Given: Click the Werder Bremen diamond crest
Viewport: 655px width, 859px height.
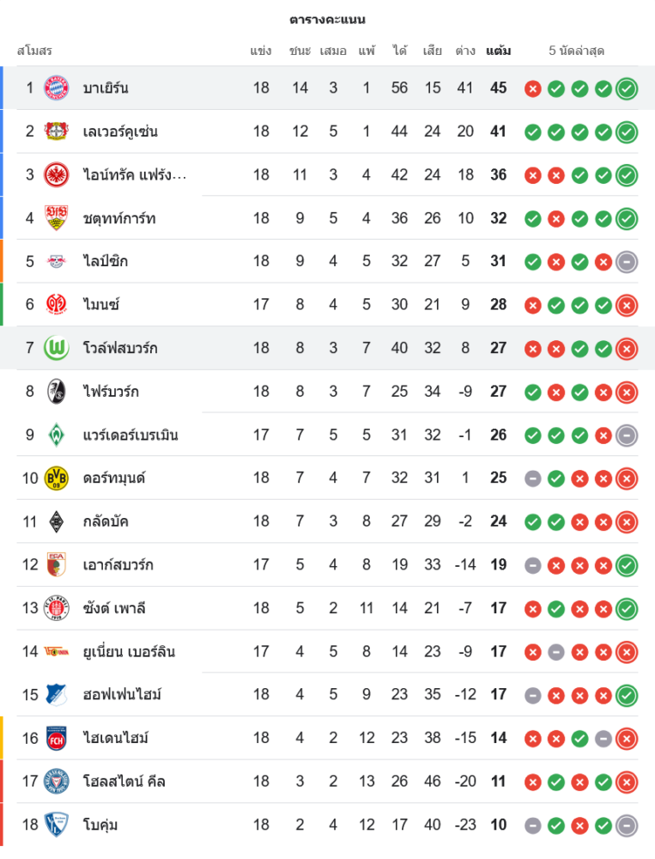Looking at the screenshot, I should point(56,435).
